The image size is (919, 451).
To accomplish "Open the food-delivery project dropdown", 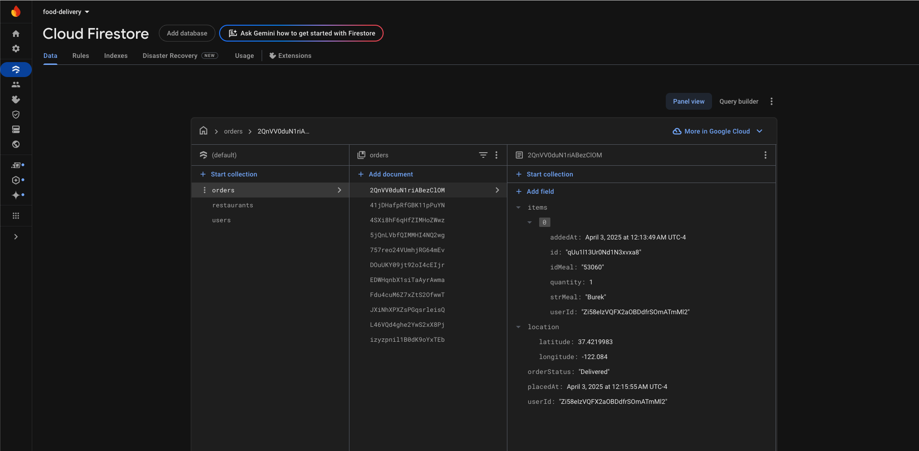I will tap(66, 12).
